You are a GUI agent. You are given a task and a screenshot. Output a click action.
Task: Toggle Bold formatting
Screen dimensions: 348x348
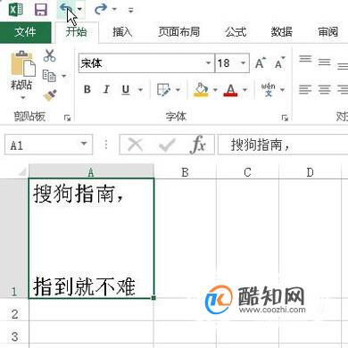87,89
